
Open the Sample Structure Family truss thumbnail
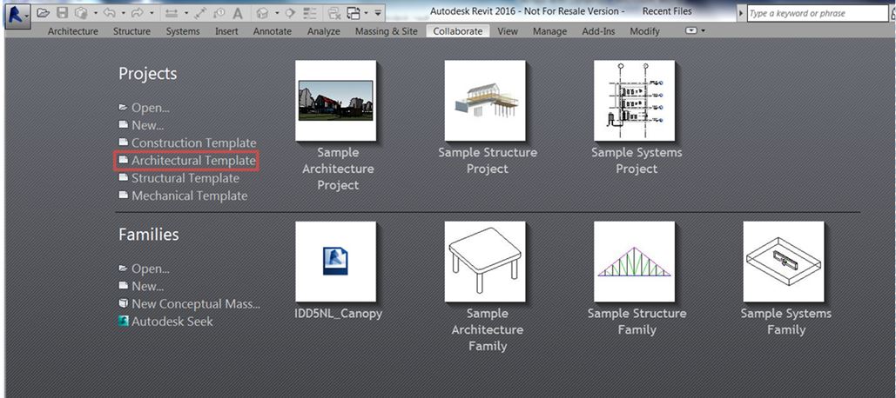tap(634, 262)
